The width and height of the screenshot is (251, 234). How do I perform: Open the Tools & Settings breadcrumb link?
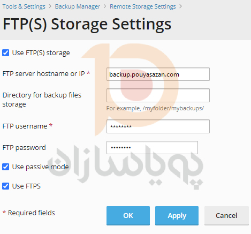click(x=24, y=6)
